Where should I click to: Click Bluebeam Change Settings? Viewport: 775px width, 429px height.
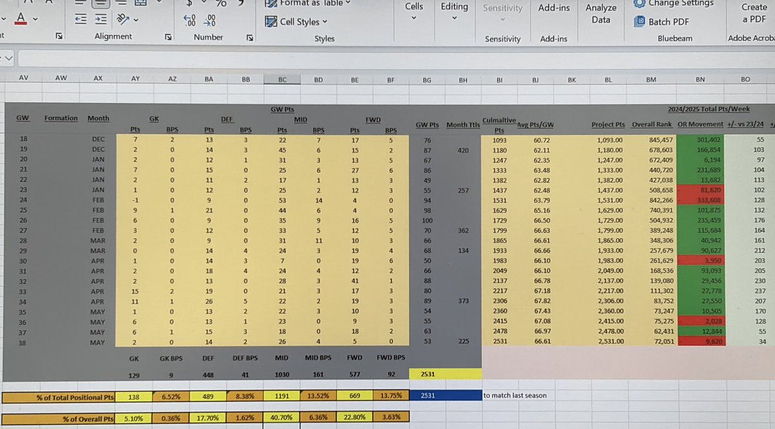click(x=673, y=3)
